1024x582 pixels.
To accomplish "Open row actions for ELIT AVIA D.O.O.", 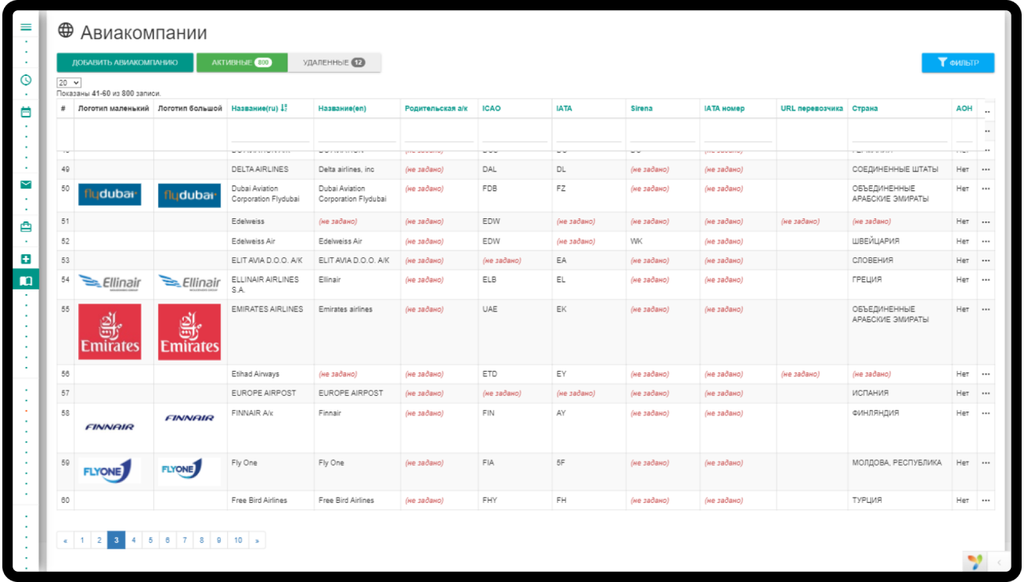I will pyautogui.click(x=986, y=260).
